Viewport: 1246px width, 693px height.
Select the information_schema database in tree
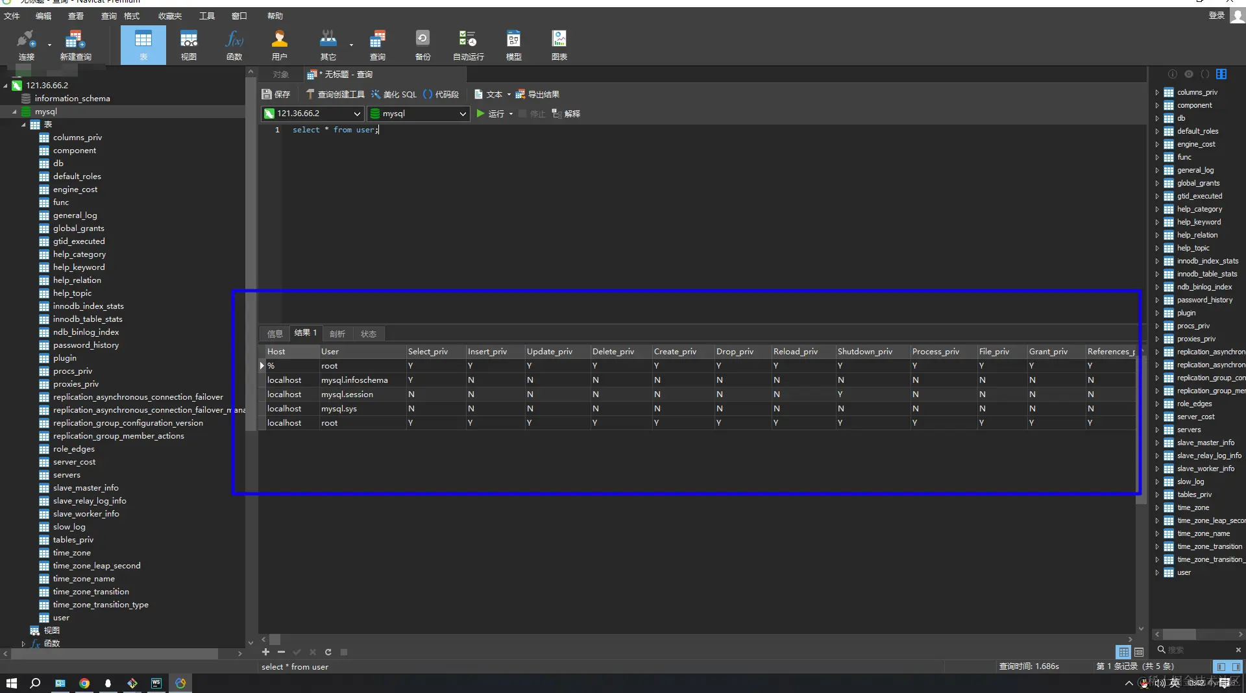tap(72, 99)
